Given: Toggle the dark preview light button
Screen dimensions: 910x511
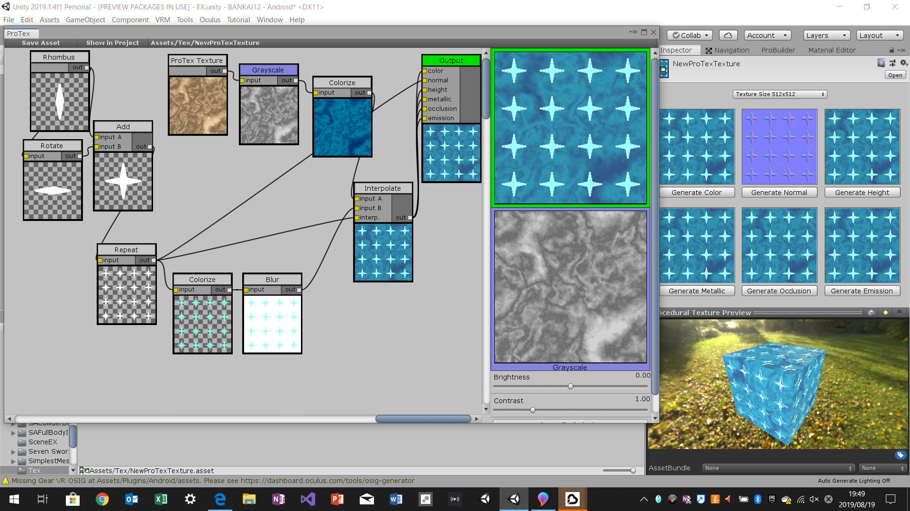Looking at the screenshot, I should pos(900,313).
